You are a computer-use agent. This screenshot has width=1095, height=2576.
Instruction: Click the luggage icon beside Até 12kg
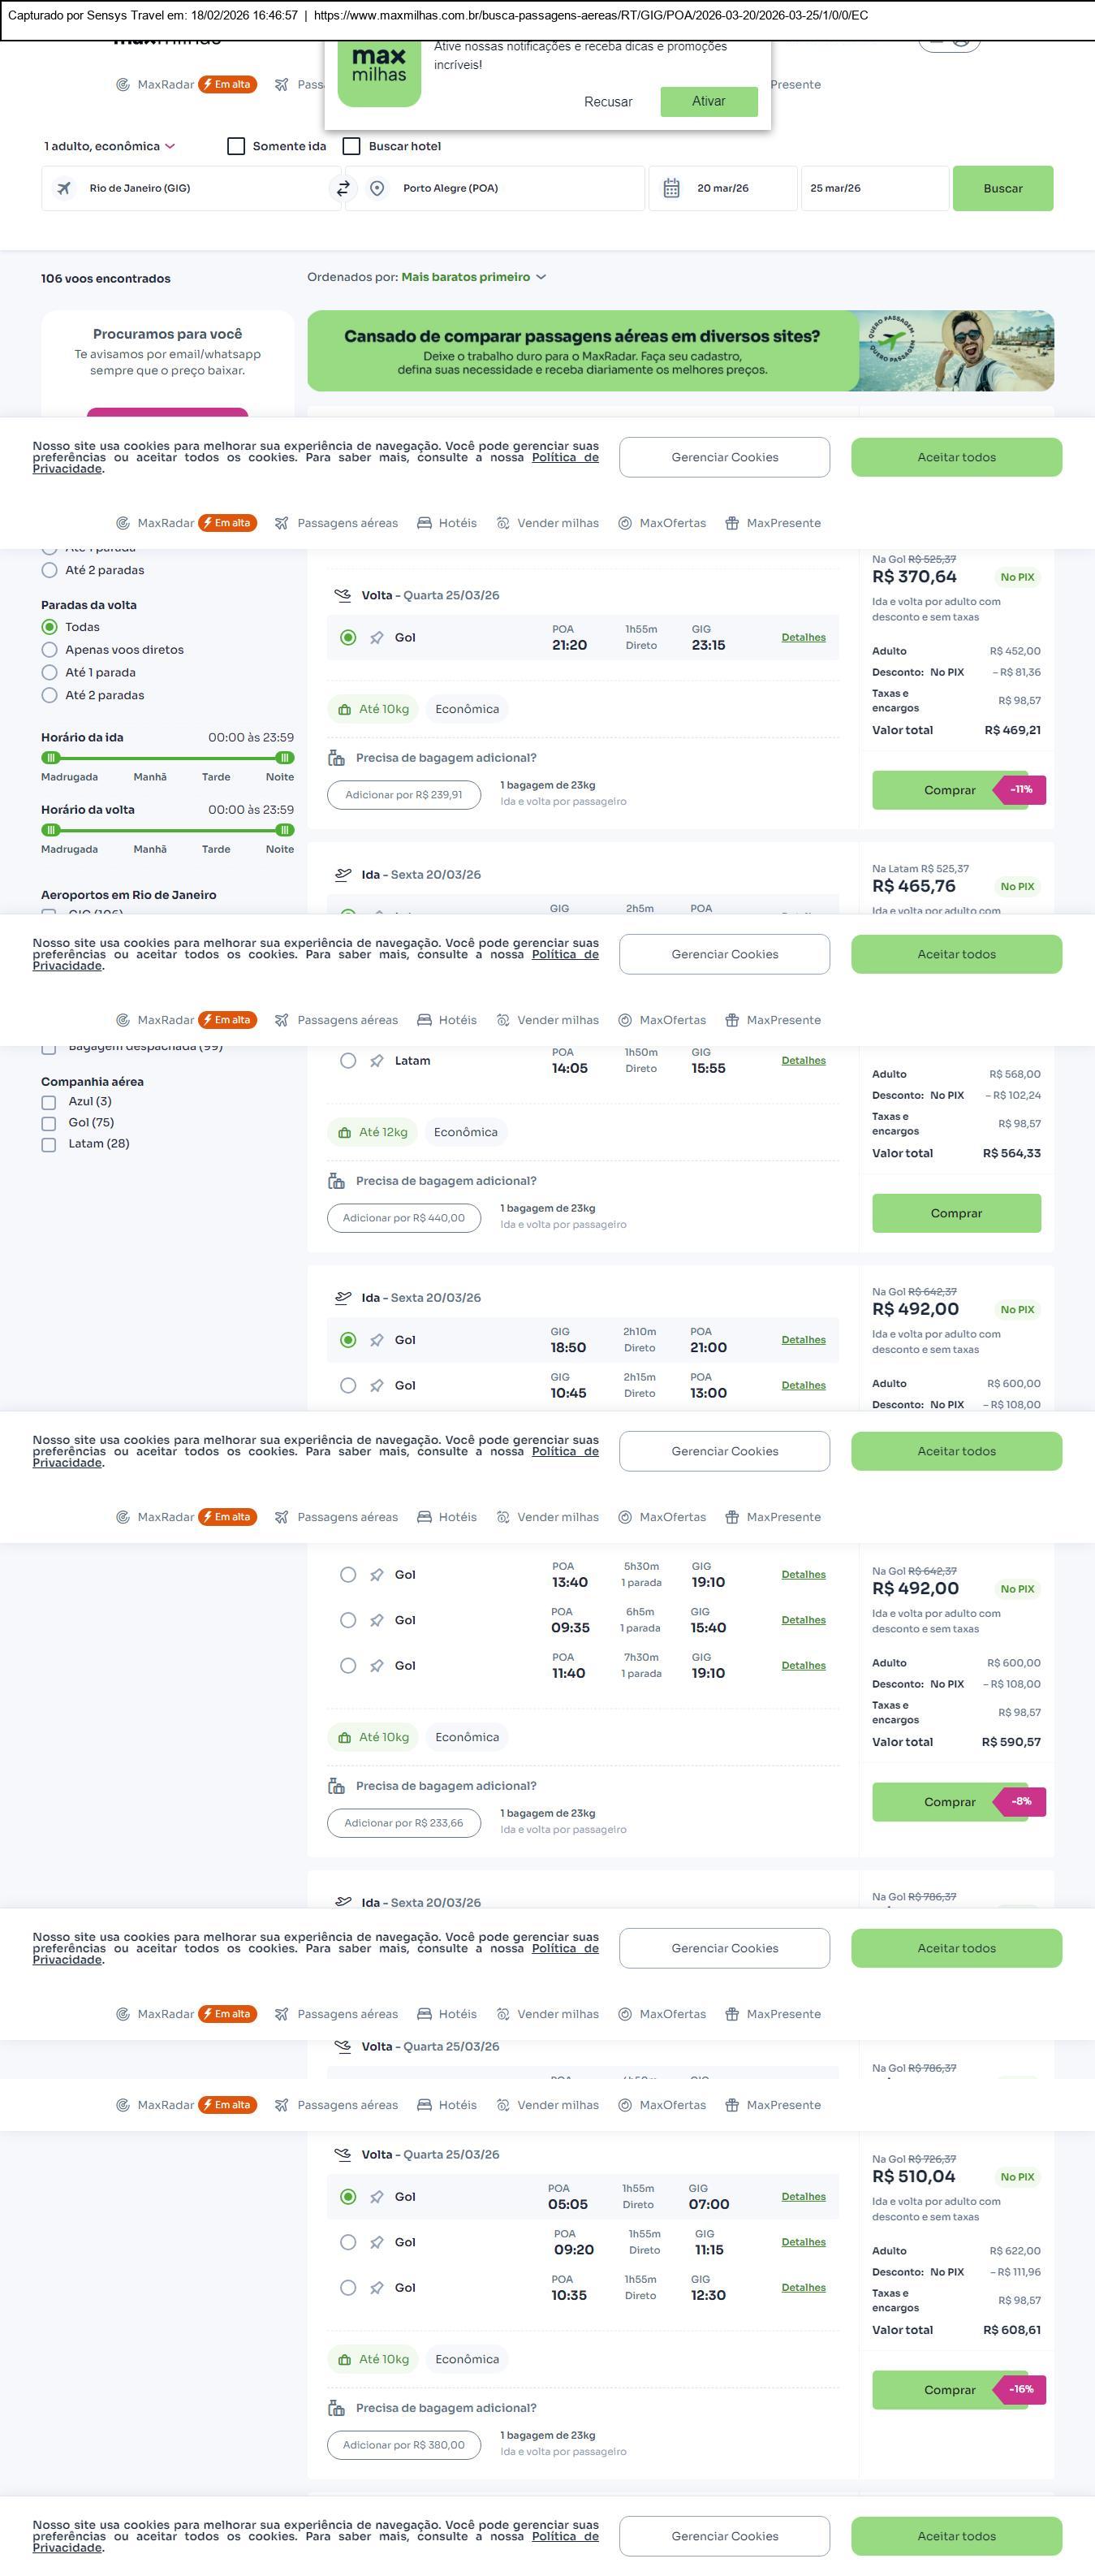[x=345, y=1132]
